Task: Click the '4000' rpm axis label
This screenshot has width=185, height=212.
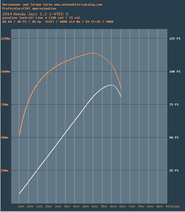Action: 76,206
